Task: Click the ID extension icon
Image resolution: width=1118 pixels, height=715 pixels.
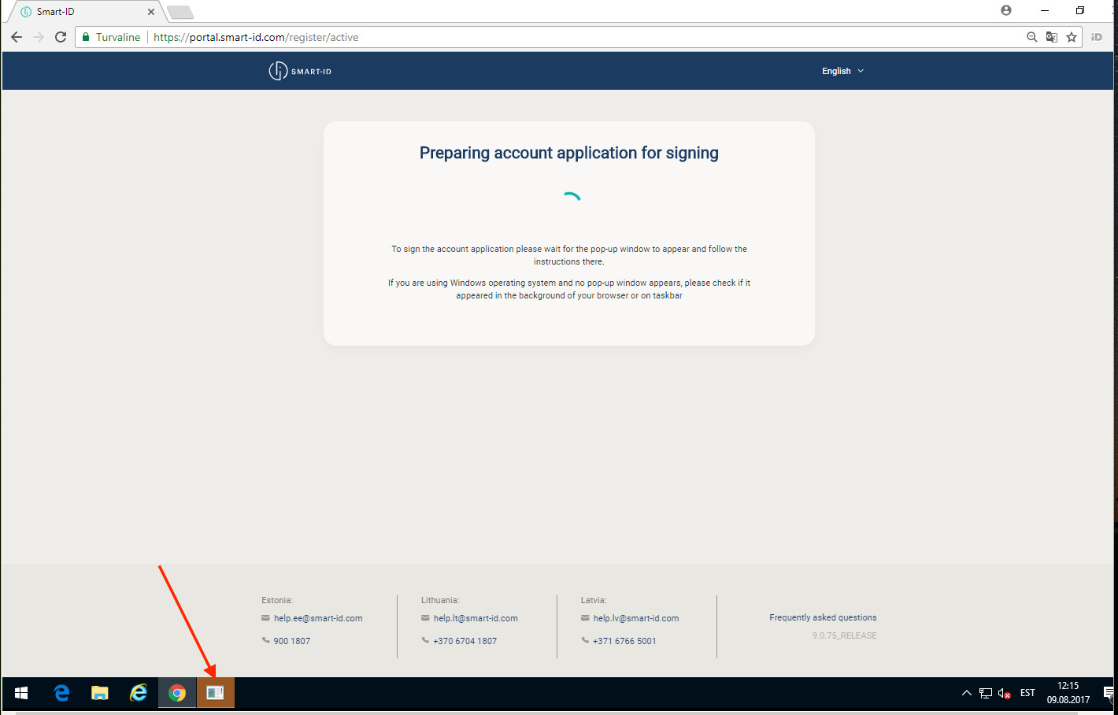Action: coord(1096,37)
